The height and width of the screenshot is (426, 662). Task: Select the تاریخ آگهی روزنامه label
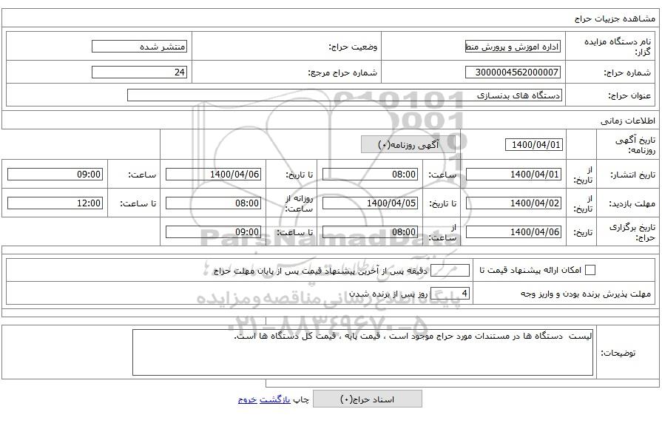click(635, 145)
